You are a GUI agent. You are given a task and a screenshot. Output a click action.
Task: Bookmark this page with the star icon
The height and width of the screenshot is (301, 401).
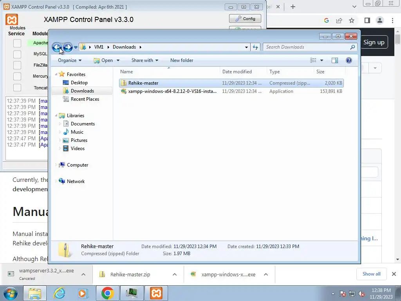point(352,20)
